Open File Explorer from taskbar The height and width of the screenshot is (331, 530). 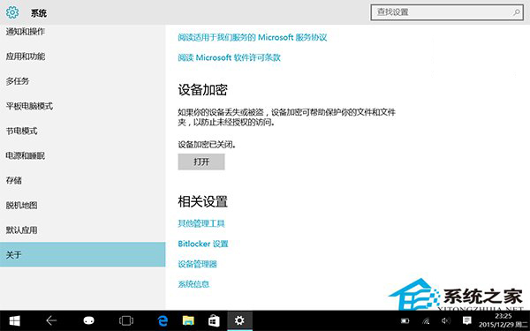coord(188,320)
